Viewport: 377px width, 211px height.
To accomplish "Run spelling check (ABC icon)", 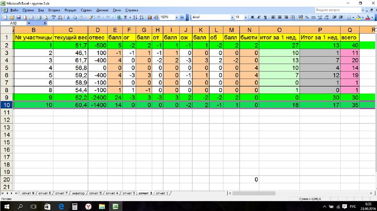I will pos(53,18).
